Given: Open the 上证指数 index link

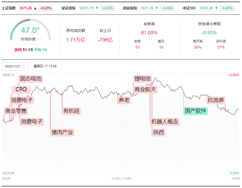Looking at the screenshot, I should [x=9, y=8].
